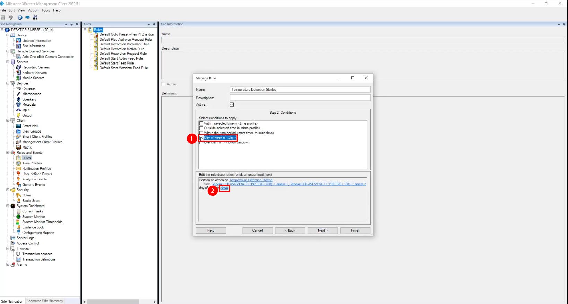Select 'Default Record on Bookmark Rule'
568x304 pixels.
[x=124, y=44]
